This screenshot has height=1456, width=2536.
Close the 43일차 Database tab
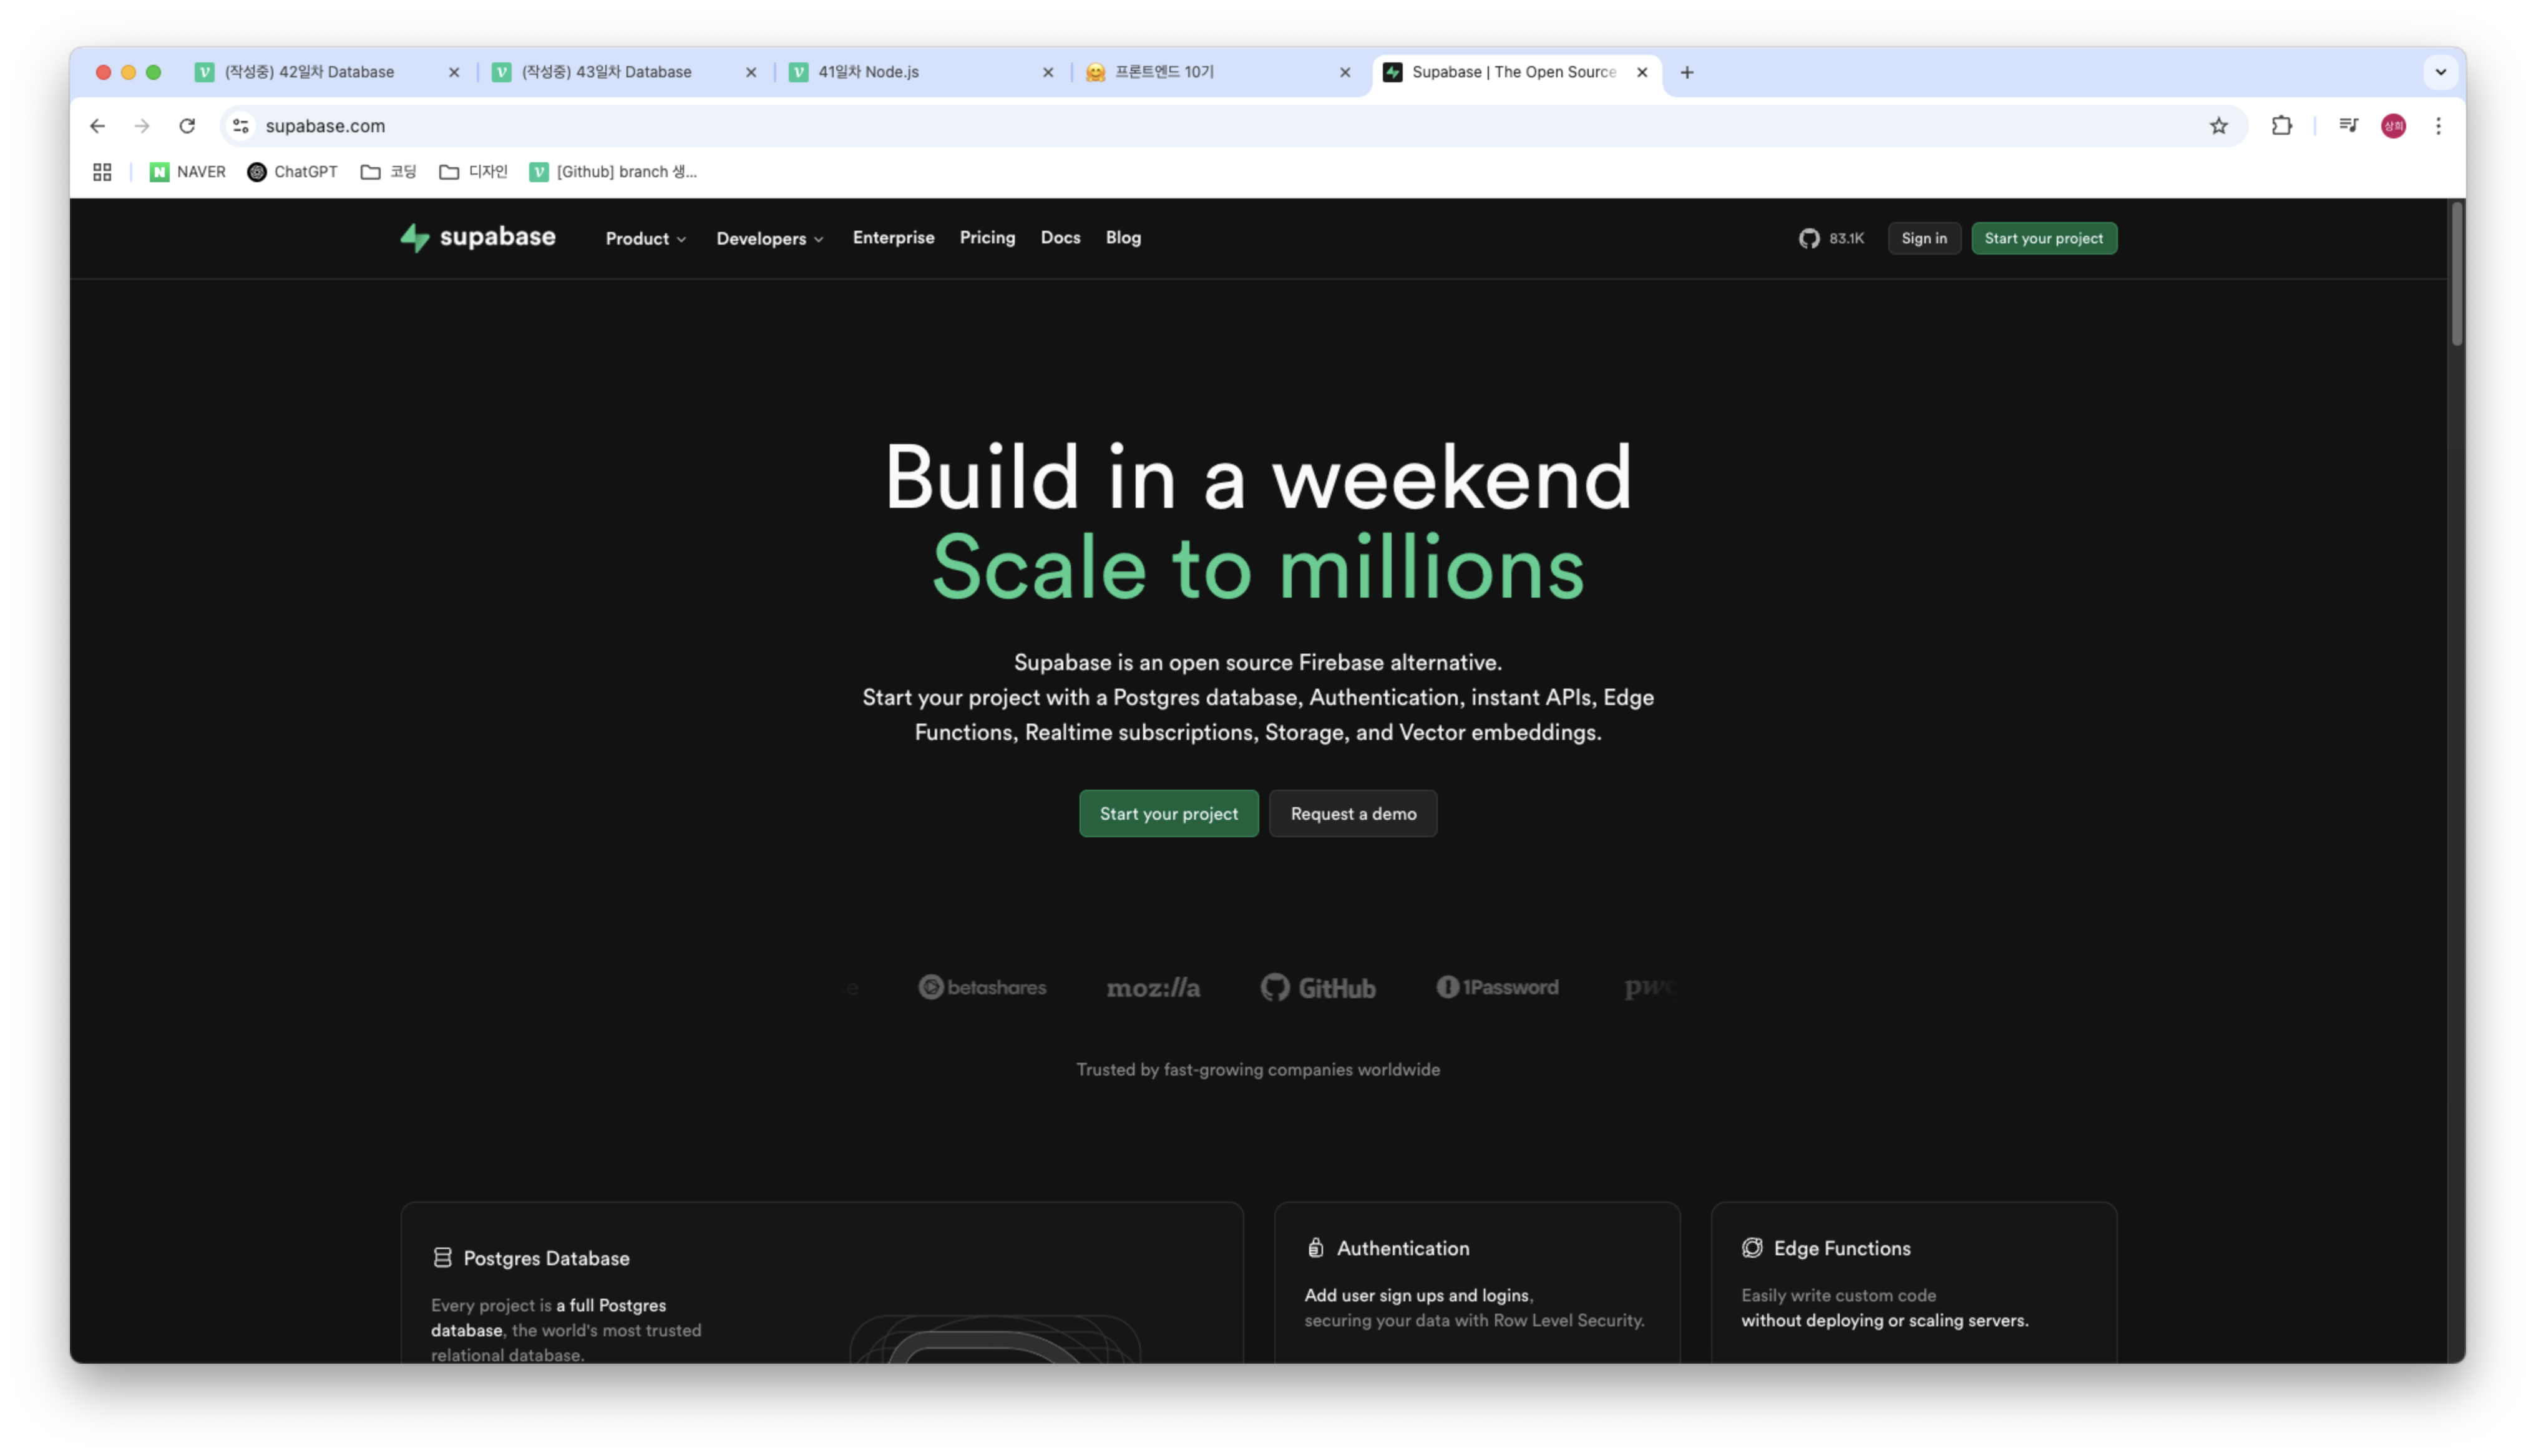[751, 72]
